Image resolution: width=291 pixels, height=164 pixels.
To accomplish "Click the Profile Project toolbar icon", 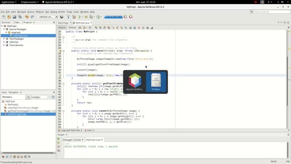I will (98, 17).
